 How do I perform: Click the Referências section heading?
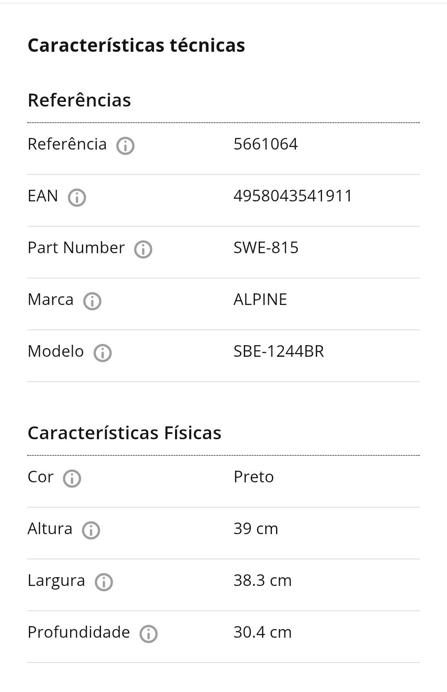click(79, 100)
